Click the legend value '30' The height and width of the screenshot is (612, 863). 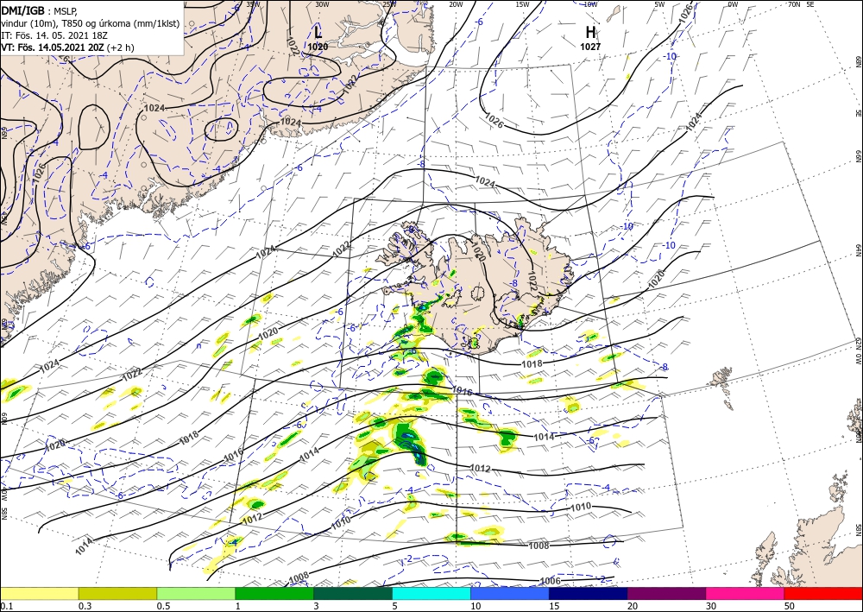711,606
